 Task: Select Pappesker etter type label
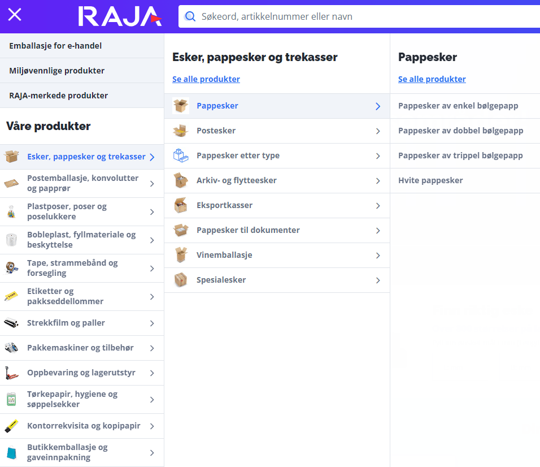pyautogui.click(x=238, y=155)
